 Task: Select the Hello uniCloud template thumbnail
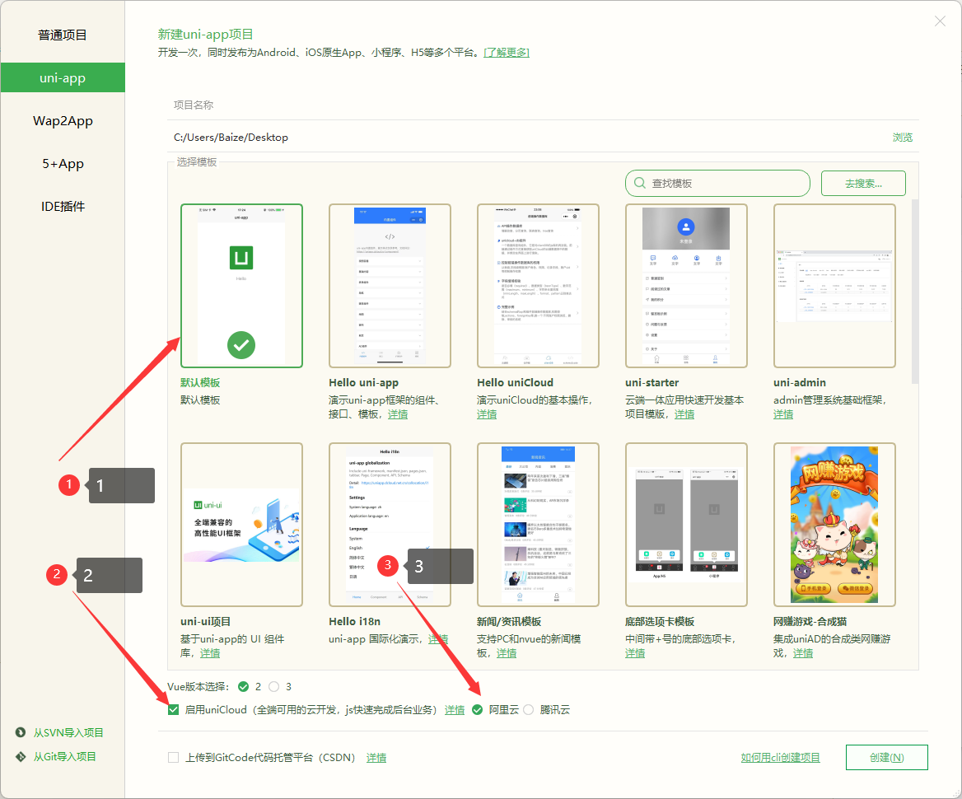click(x=538, y=286)
